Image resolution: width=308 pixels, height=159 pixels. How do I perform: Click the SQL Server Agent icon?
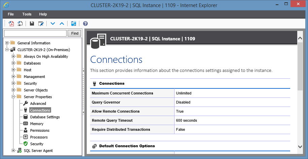(x=19, y=151)
